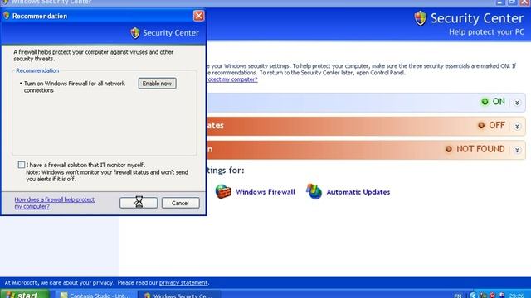Open the privacy statement link
This screenshot has width=531, height=298.
pos(183,283)
